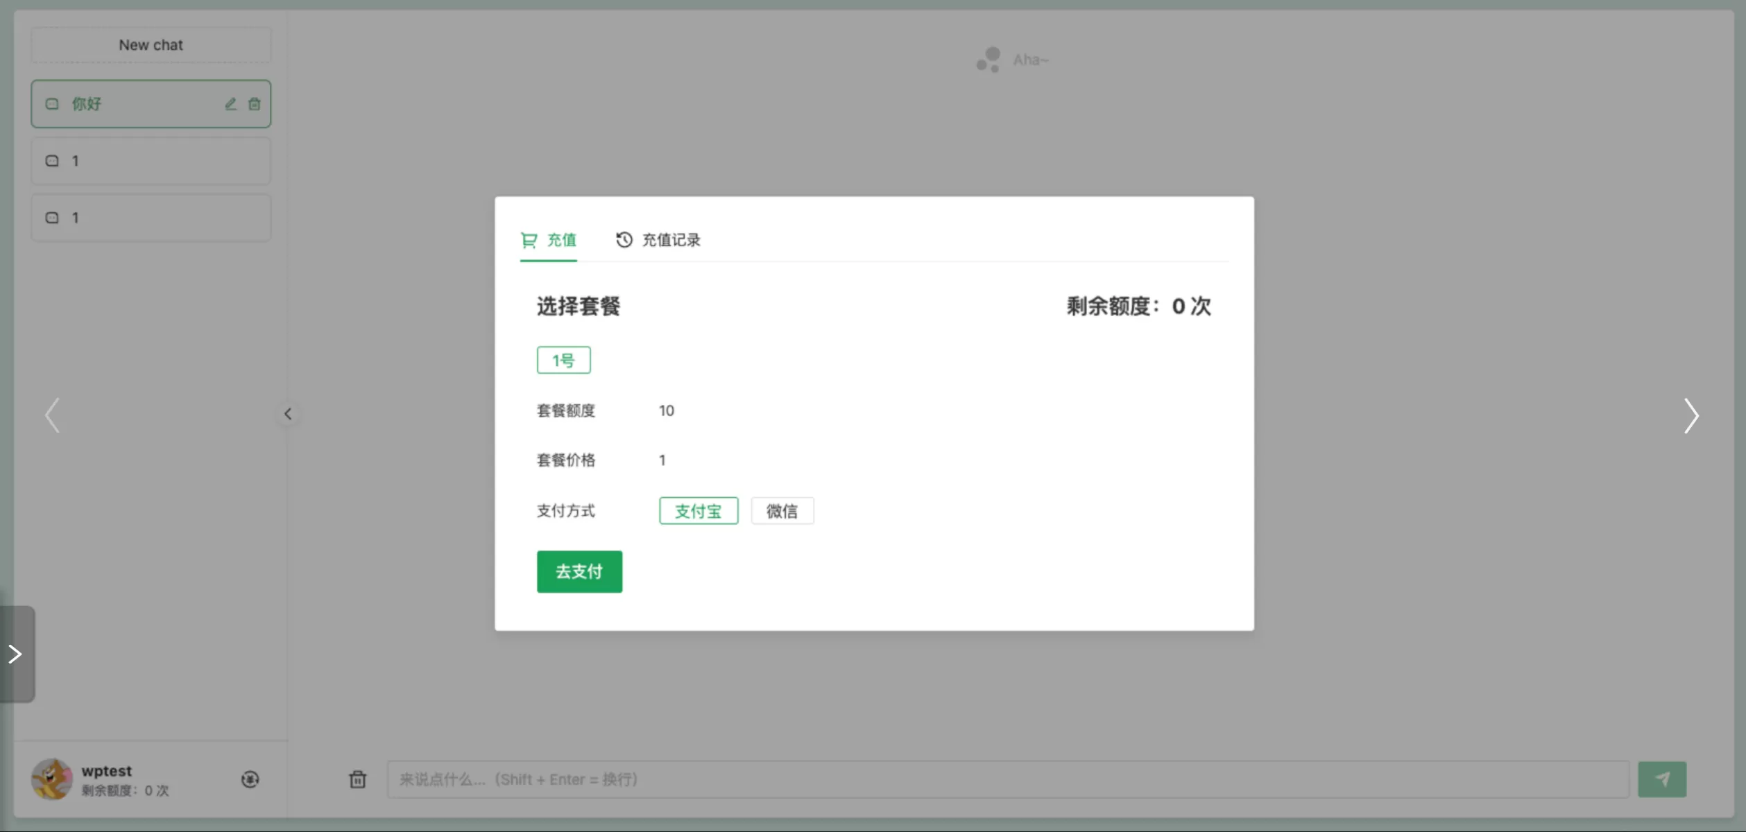Click the shopping cart icon on 充值 tab
1746x832 pixels.
click(x=529, y=240)
